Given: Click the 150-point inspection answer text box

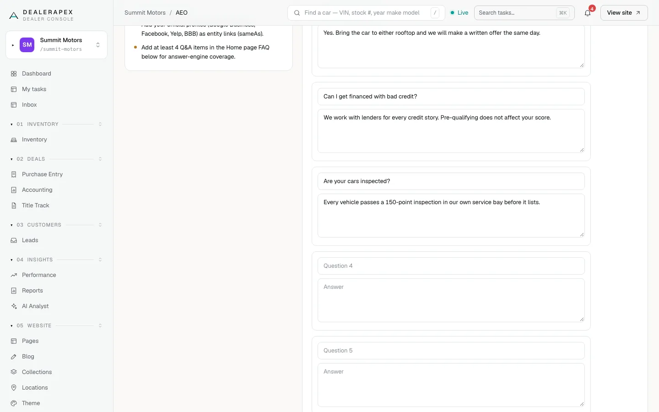Looking at the screenshot, I should [451, 216].
